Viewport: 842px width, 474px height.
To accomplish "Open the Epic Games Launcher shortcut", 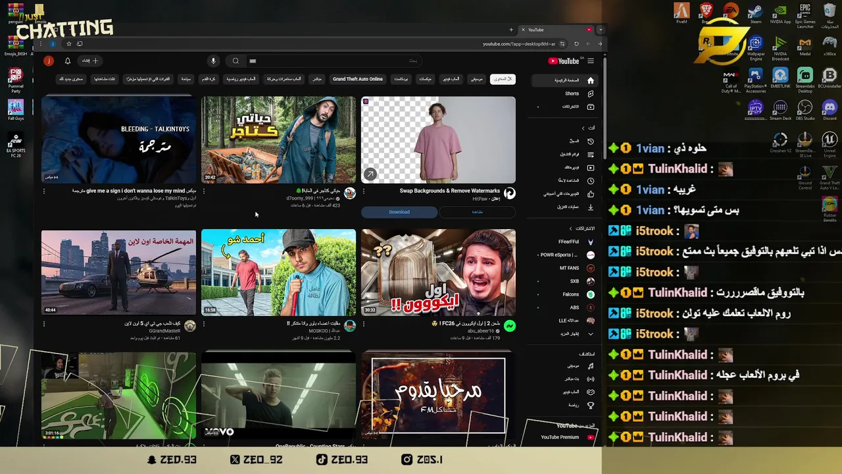I will [x=805, y=16].
